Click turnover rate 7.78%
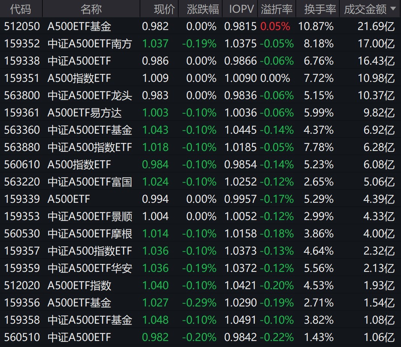This screenshot has height=347, width=401. [319, 147]
